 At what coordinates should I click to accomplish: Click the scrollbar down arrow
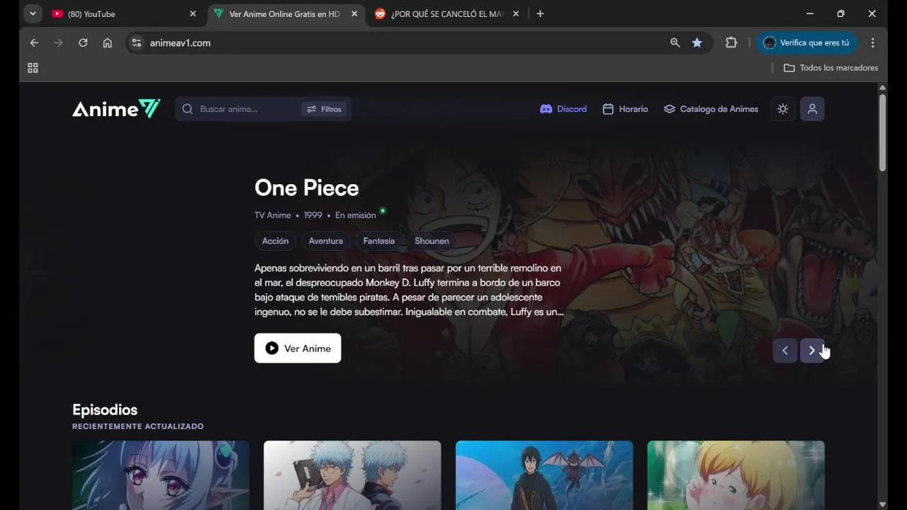pos(882,504)
